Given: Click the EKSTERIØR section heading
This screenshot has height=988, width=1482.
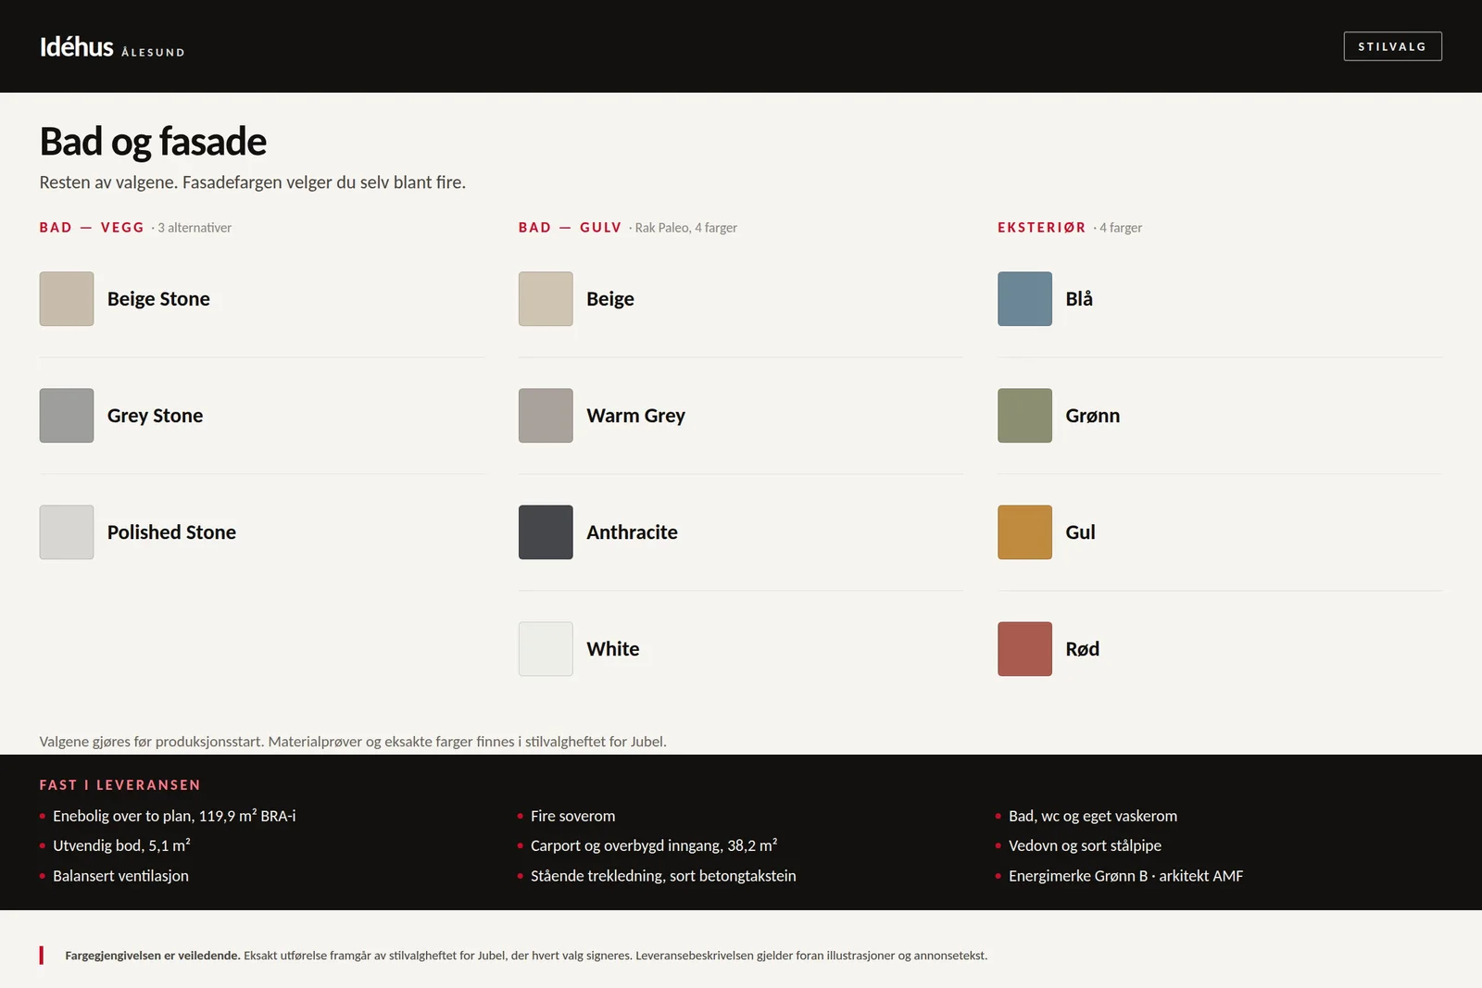Looking at the screenshot, I should click(x=1041, y=228).
